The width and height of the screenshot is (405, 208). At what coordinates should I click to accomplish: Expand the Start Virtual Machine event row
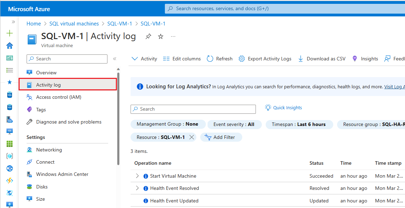pos(137,176)
